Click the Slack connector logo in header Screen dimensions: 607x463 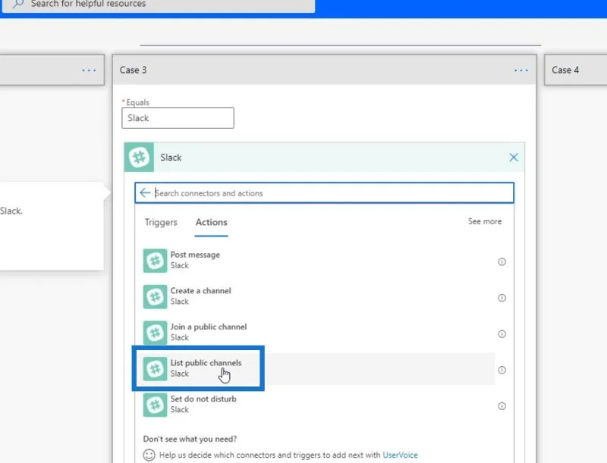(x=139, y=158)
